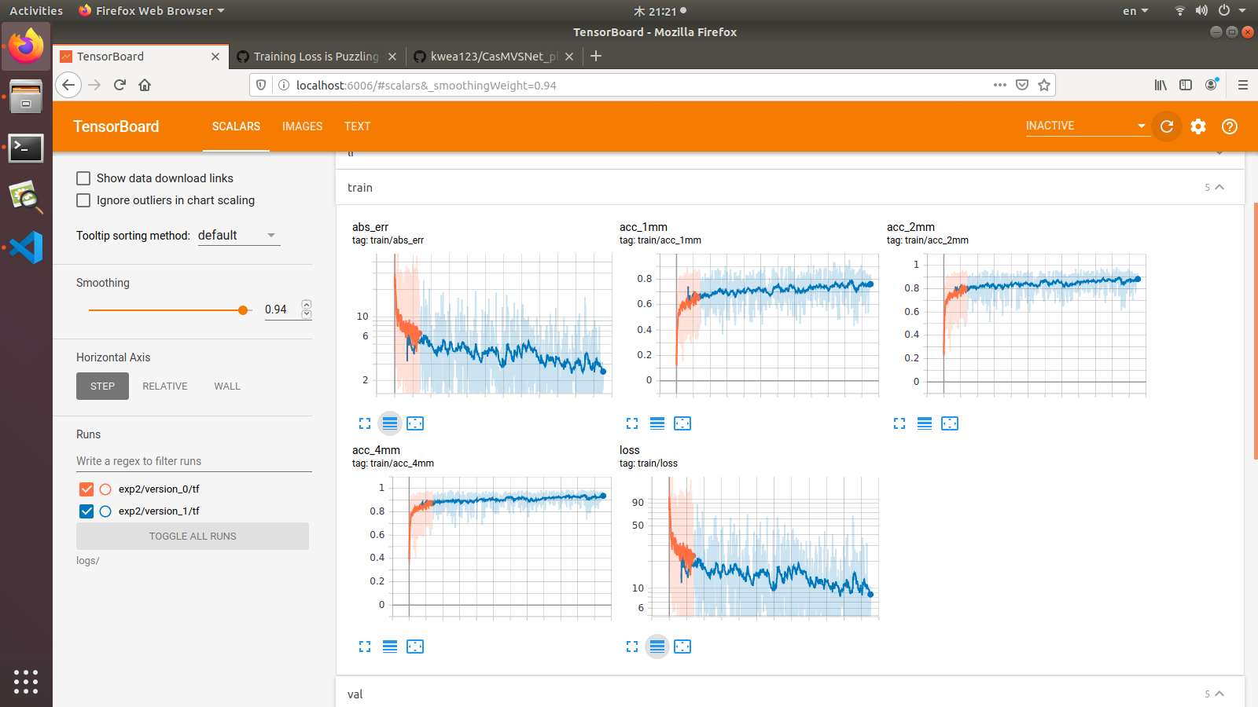
Task: Open the INACTIVE dashboards dropdown
Action: (1087, 126)
